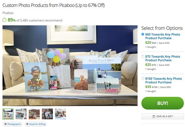Click heart icon on Good for Gifting tag
185x127 pixels.
[27, 124]
